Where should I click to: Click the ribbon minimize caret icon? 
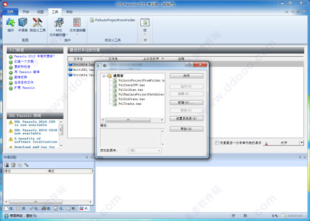(x=287, y=12)
